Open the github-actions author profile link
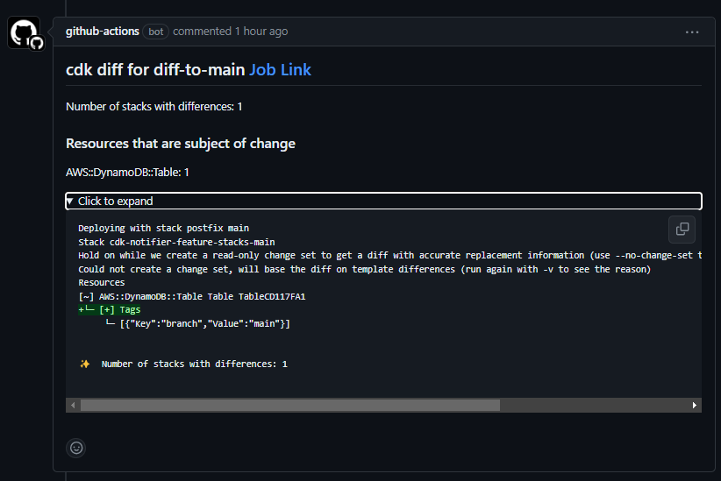The width and height of the screenshot is (721, 481). pos(102,32)
